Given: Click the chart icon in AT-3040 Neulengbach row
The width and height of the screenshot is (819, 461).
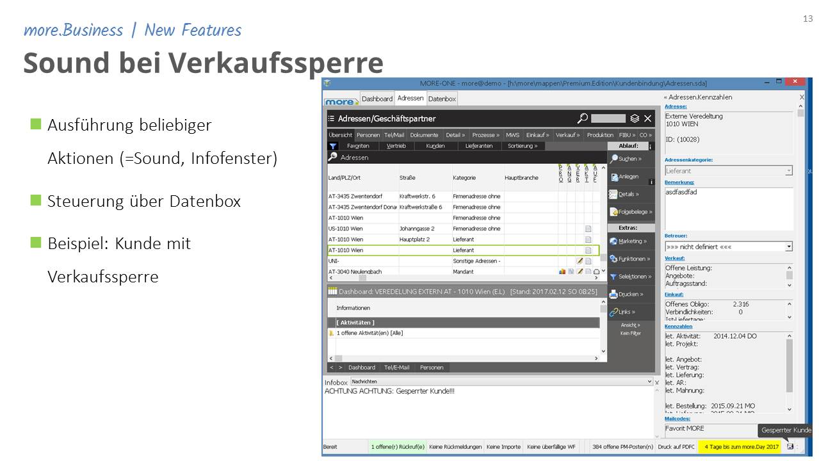Looking at the screenshot, I should [562, 271].
